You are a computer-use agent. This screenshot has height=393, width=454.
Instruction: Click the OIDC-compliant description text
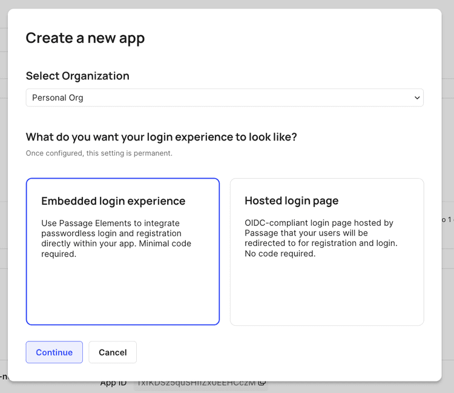pyautogui.click(x=321, y=239)
